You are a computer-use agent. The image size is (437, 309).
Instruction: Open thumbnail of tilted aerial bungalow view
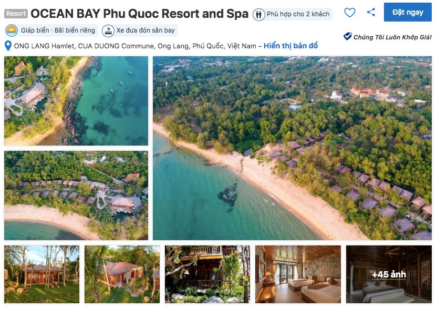click(x=122, y=274)
